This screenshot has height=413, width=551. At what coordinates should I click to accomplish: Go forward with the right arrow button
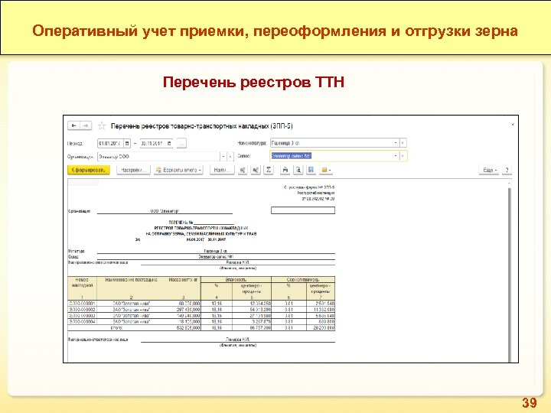(x=86, y=125)
